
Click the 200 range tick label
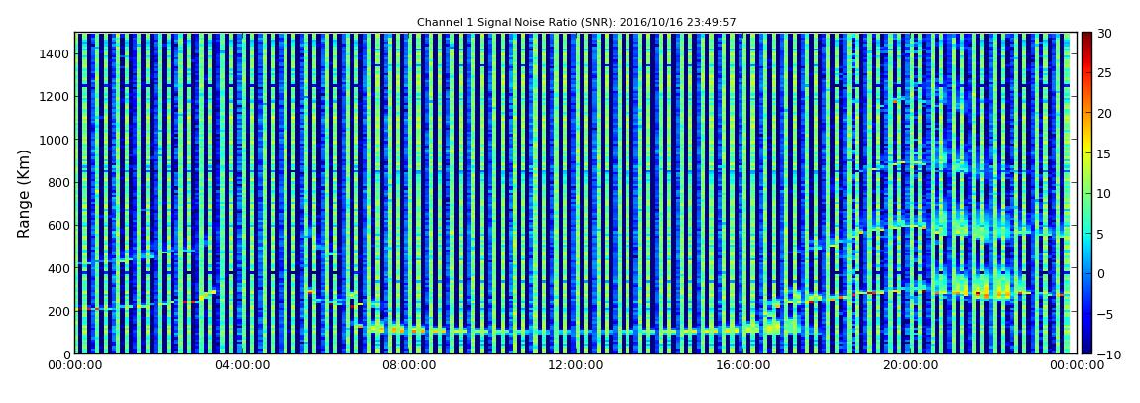[x=58, y=311]
